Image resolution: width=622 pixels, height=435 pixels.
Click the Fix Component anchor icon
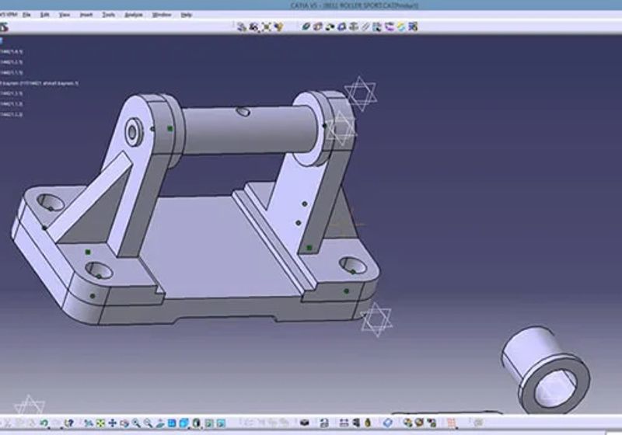354,26
